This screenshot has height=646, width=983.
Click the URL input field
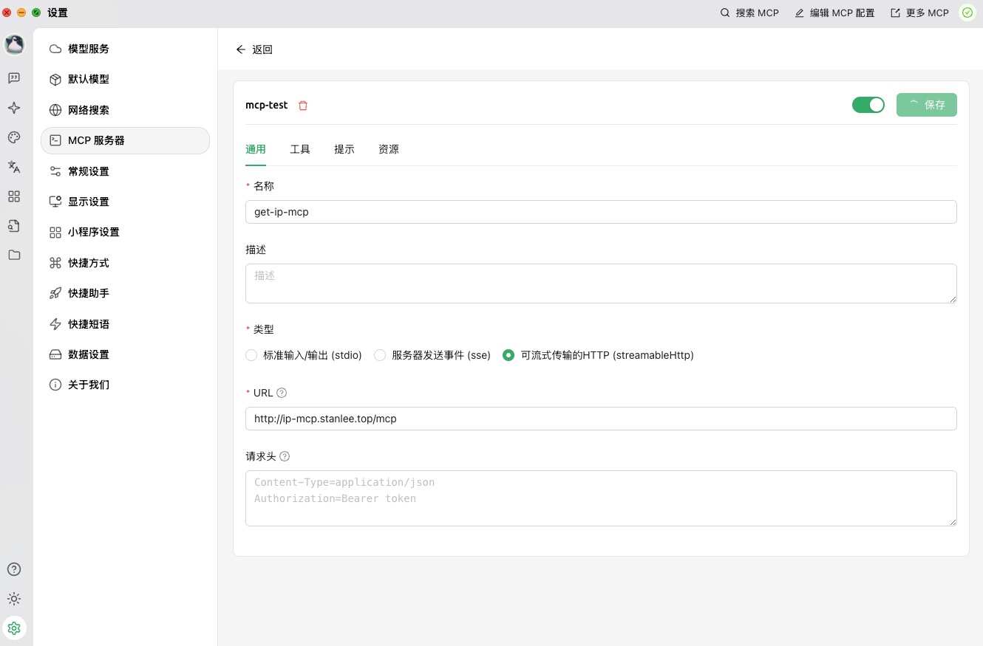pyautogui.click(x=601, y=419)
